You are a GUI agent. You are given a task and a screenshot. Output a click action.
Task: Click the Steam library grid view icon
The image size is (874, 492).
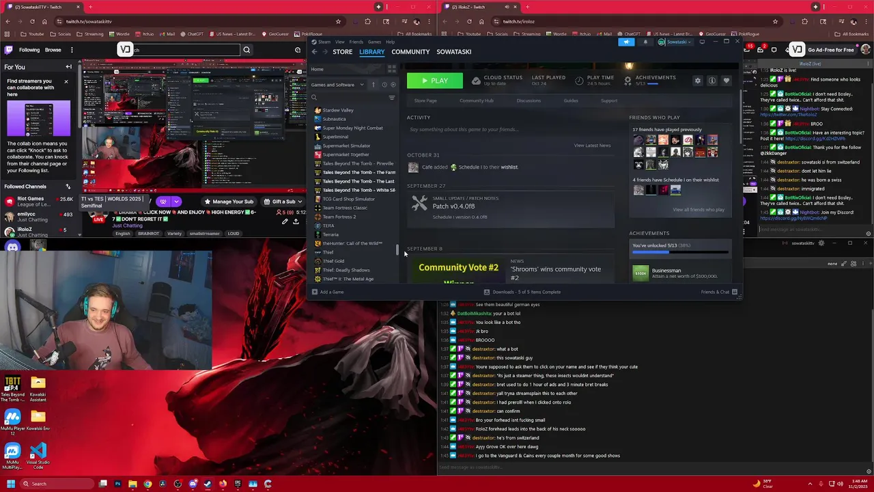tap(391, 69)
